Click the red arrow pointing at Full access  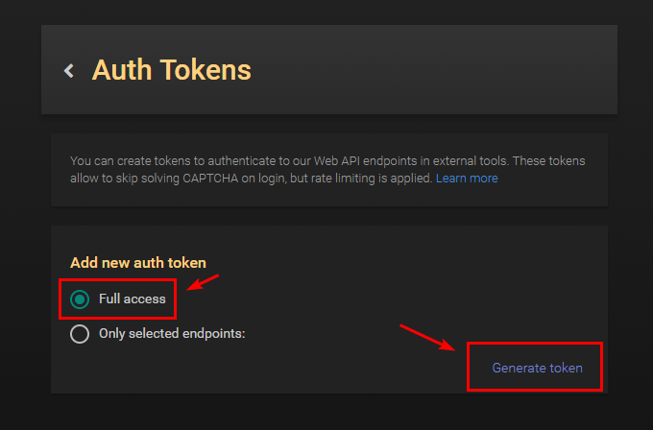[x=202, y=283]
